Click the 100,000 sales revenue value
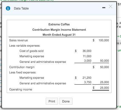The height and width of the screenshot is (110, 121). coord(104,40)
